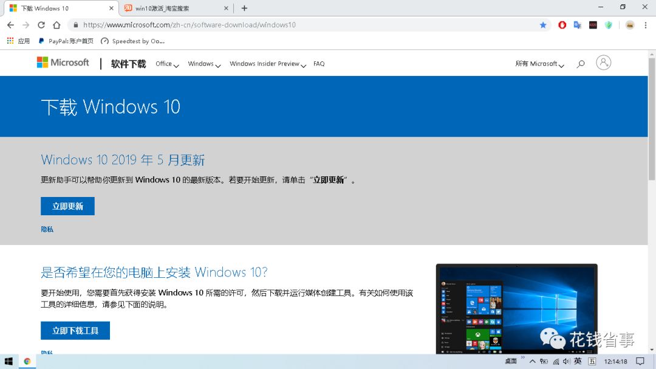Open the volume control in the system tray
The height and width of the screenshot is (369, 656).
pyautogui.click(x=566, y=360)
